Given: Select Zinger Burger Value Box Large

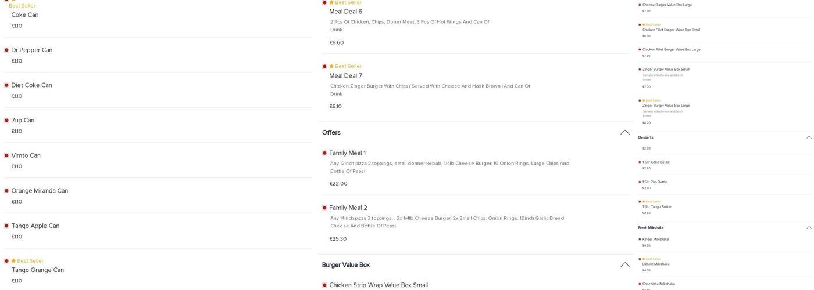Looking at the screenshot, I should tap(666, 106).
